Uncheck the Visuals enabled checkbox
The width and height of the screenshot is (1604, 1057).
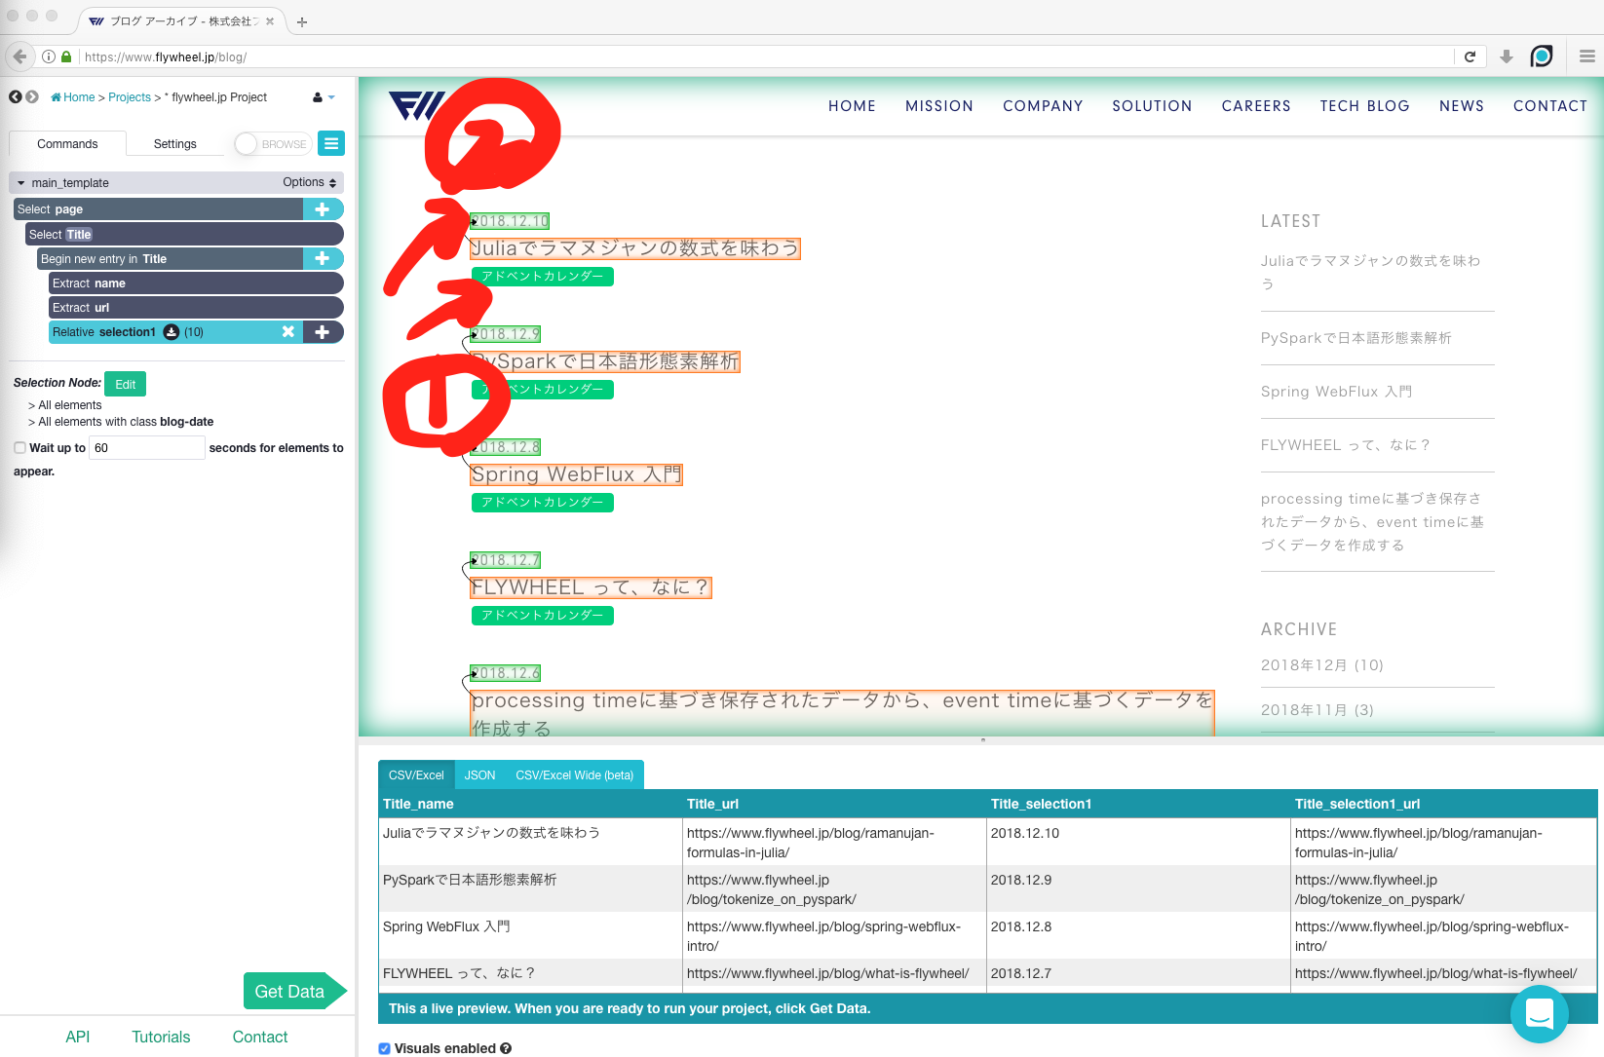tap(385, 1048)
